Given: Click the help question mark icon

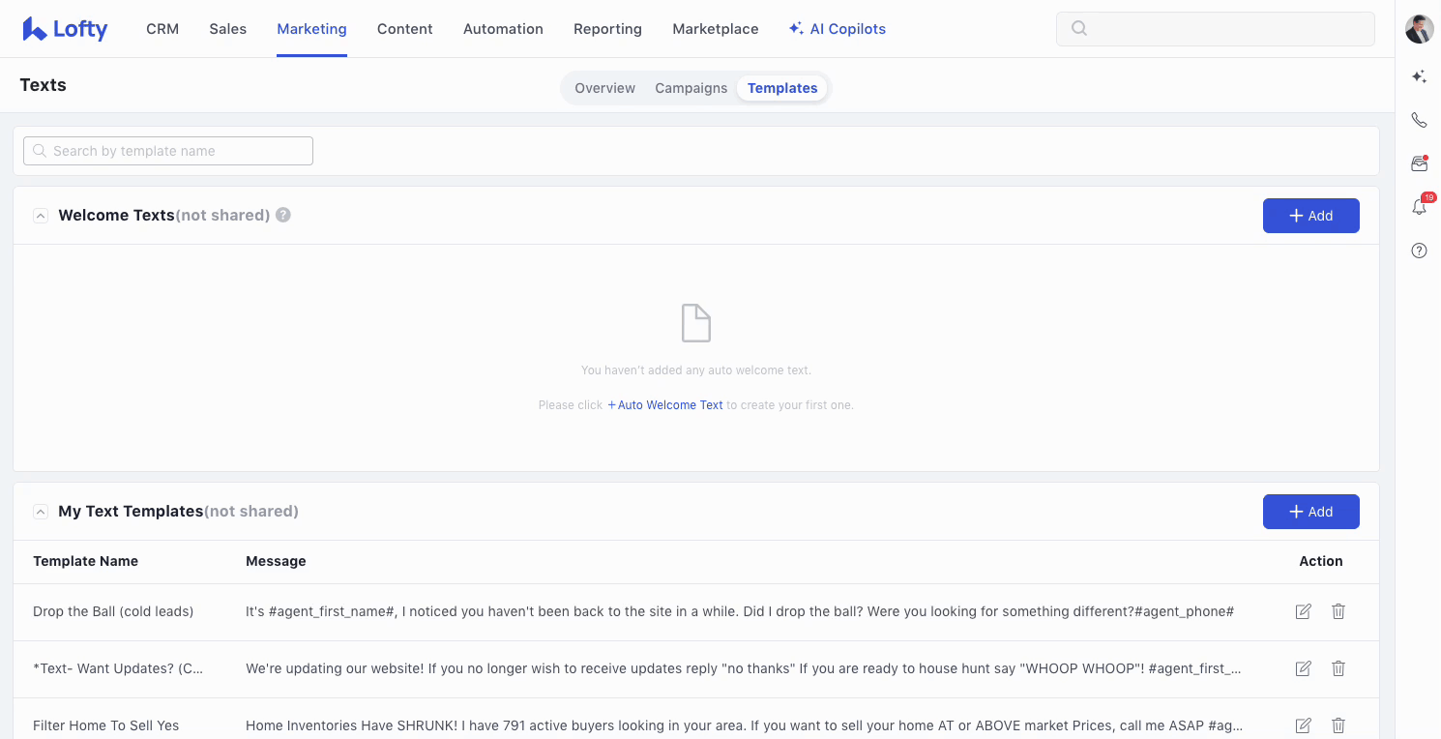Looking at the screenshot, I should coord(1419,251).
